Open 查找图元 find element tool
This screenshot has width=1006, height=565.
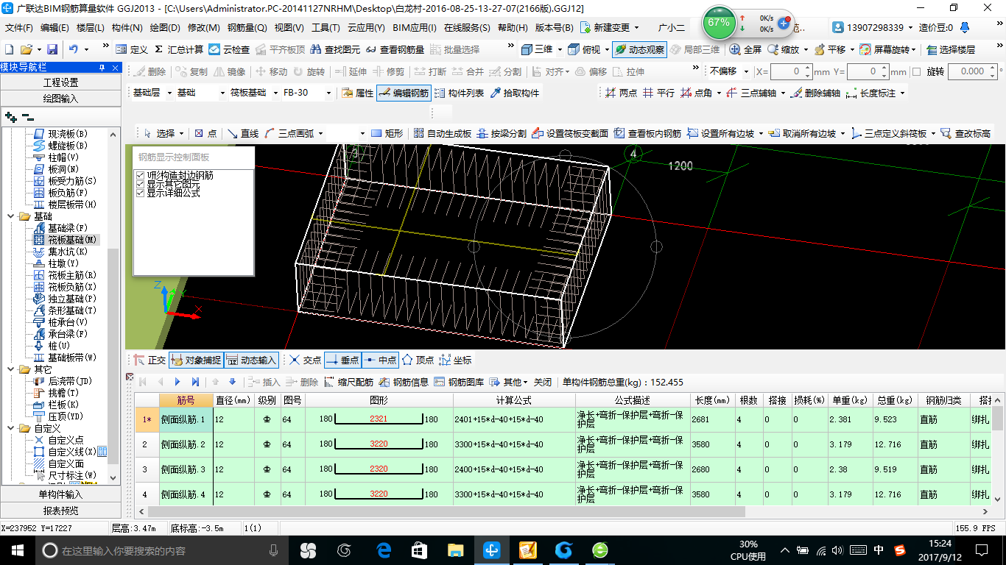coord(335,49)
